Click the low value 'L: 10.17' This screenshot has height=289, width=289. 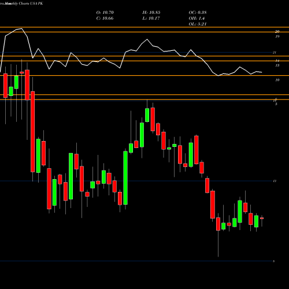(x=151, y=18)
